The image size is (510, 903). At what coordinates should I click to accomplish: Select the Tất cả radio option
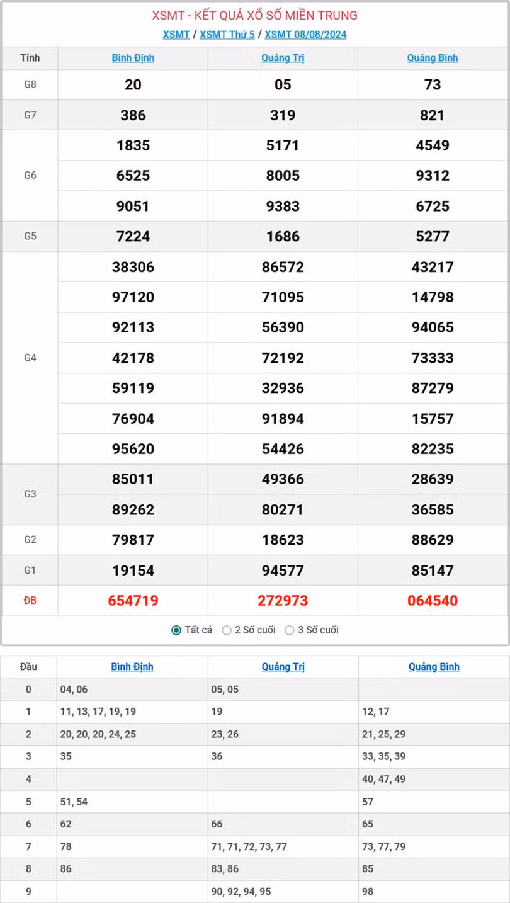point(177,630)
